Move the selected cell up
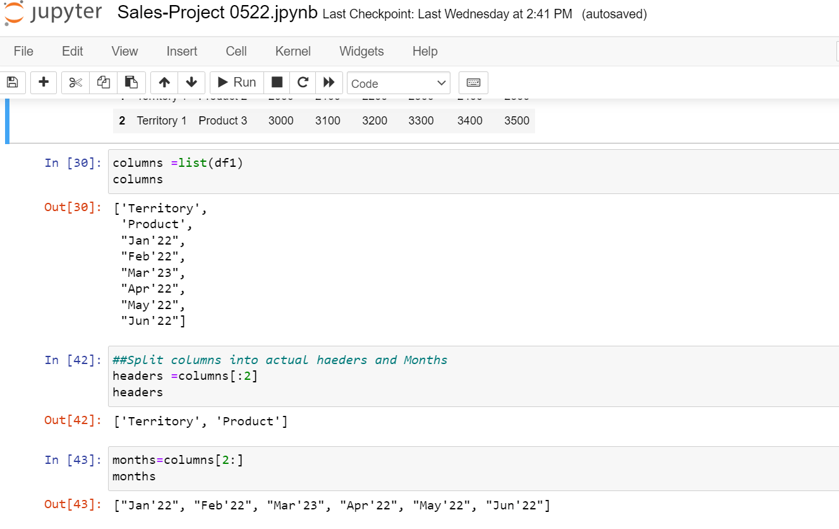This screenshot has height=529, width=839. 164,82
